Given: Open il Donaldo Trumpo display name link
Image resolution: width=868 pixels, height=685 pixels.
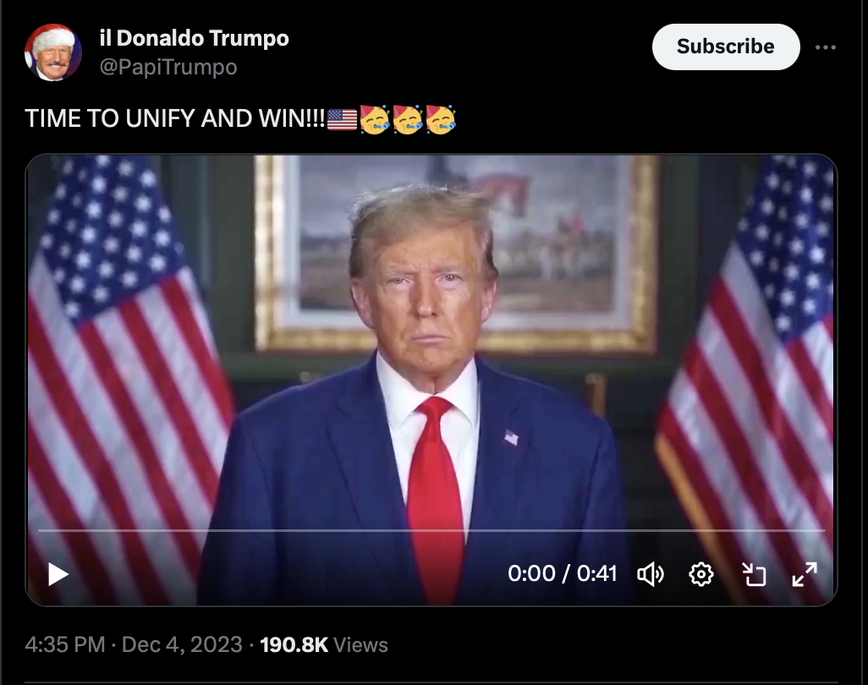Looking at the screenshot, I should pos(195,38).
